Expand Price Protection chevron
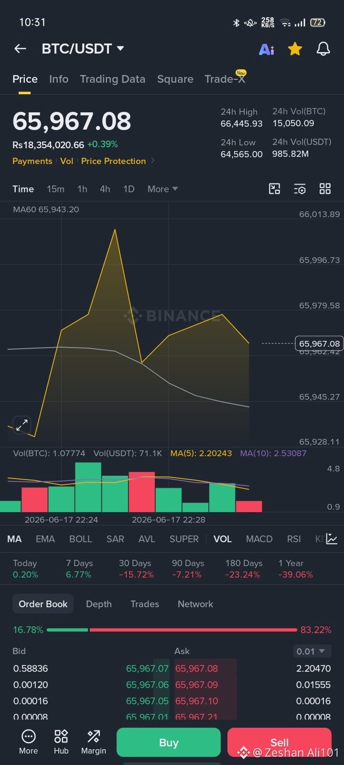 pos(153,161)
